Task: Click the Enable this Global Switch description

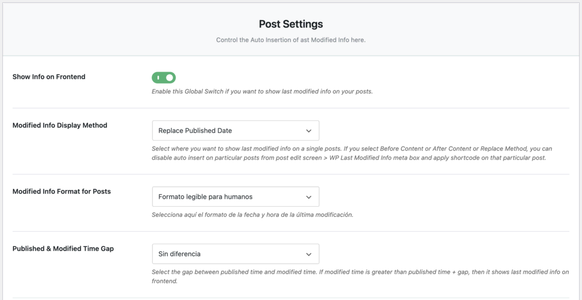Action: click(262, 91)
